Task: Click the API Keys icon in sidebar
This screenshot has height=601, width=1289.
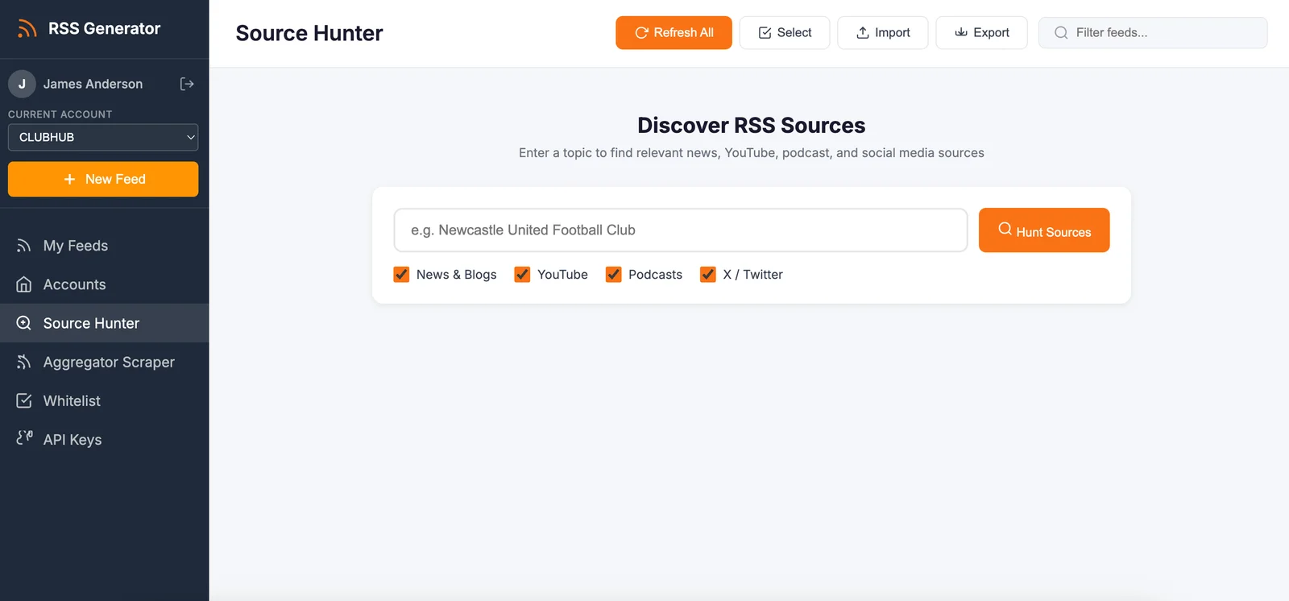Action: coord(24,438)
